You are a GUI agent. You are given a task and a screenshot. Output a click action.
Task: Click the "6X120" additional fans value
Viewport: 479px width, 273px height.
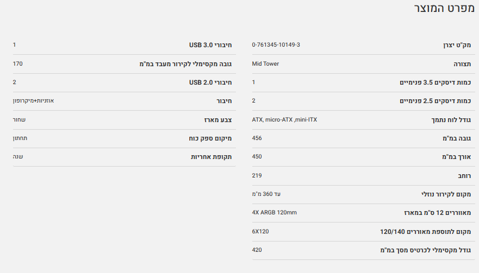(260, 231)
